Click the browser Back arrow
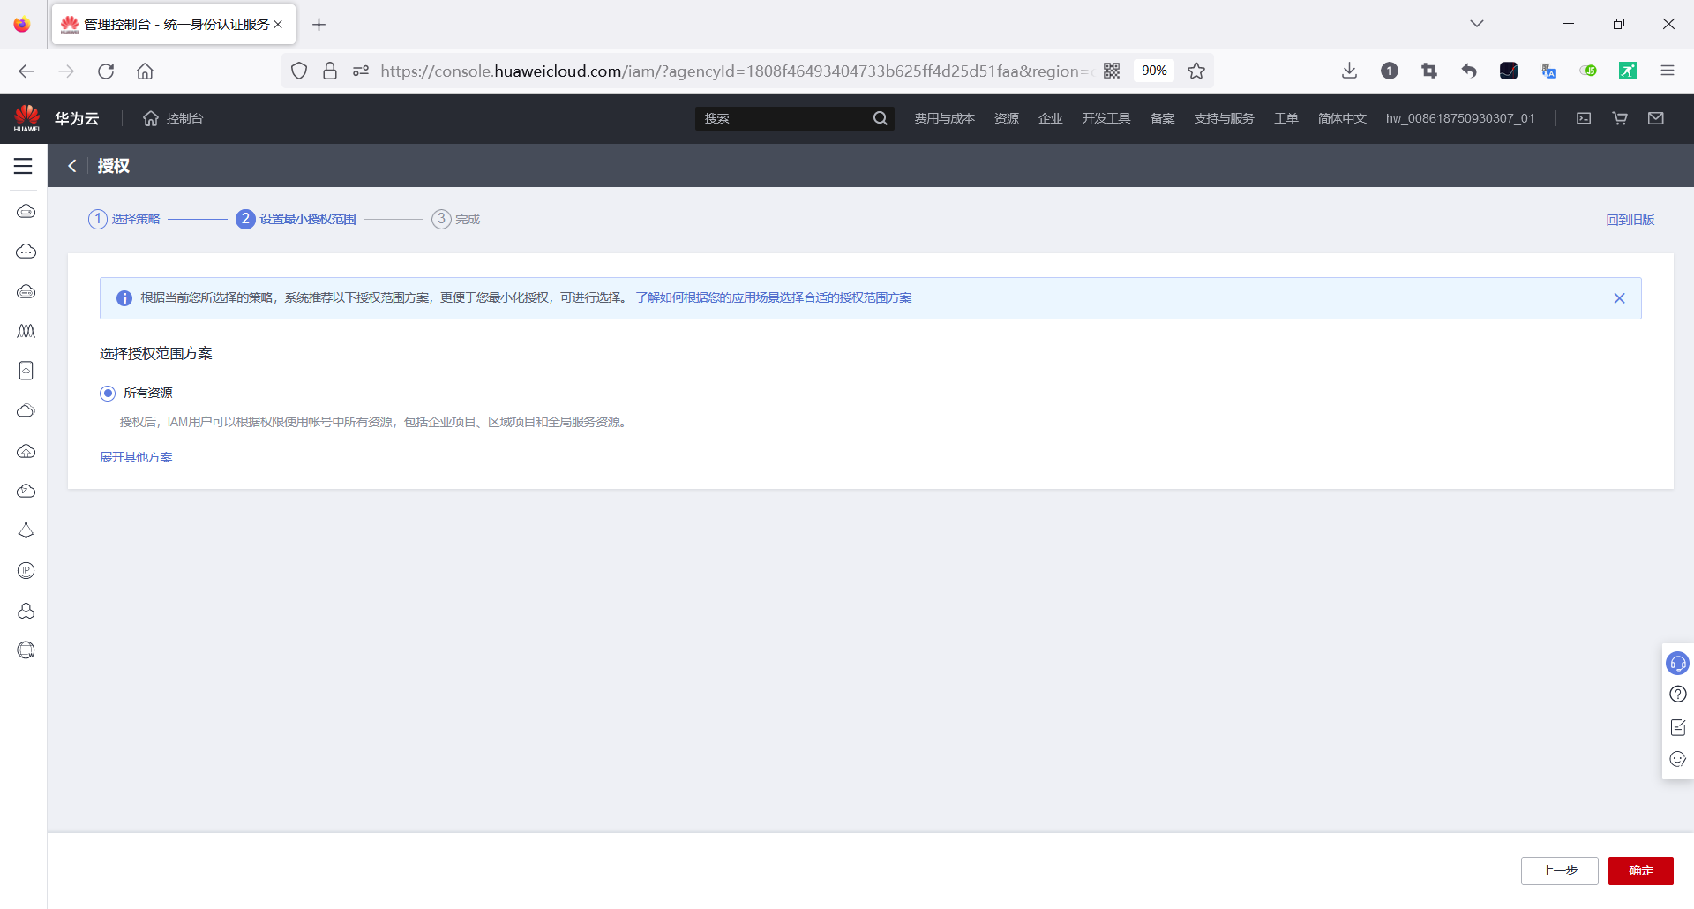The height and width of the screenshot is (909, 1694). (x=26, y=71)
